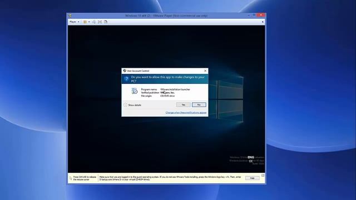Click the Help button in the VMware hint bar
Screen dimensions: 356x200
(x=252, y=178)
